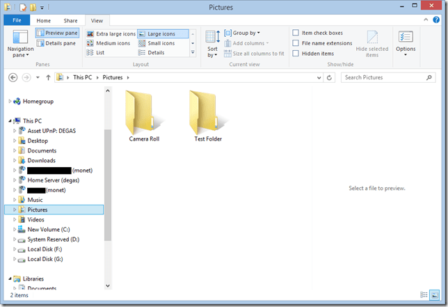This screenshot has height=307, width=448.
Task: Click Properties icon in quick access toolbar
Action: [23, 7]
